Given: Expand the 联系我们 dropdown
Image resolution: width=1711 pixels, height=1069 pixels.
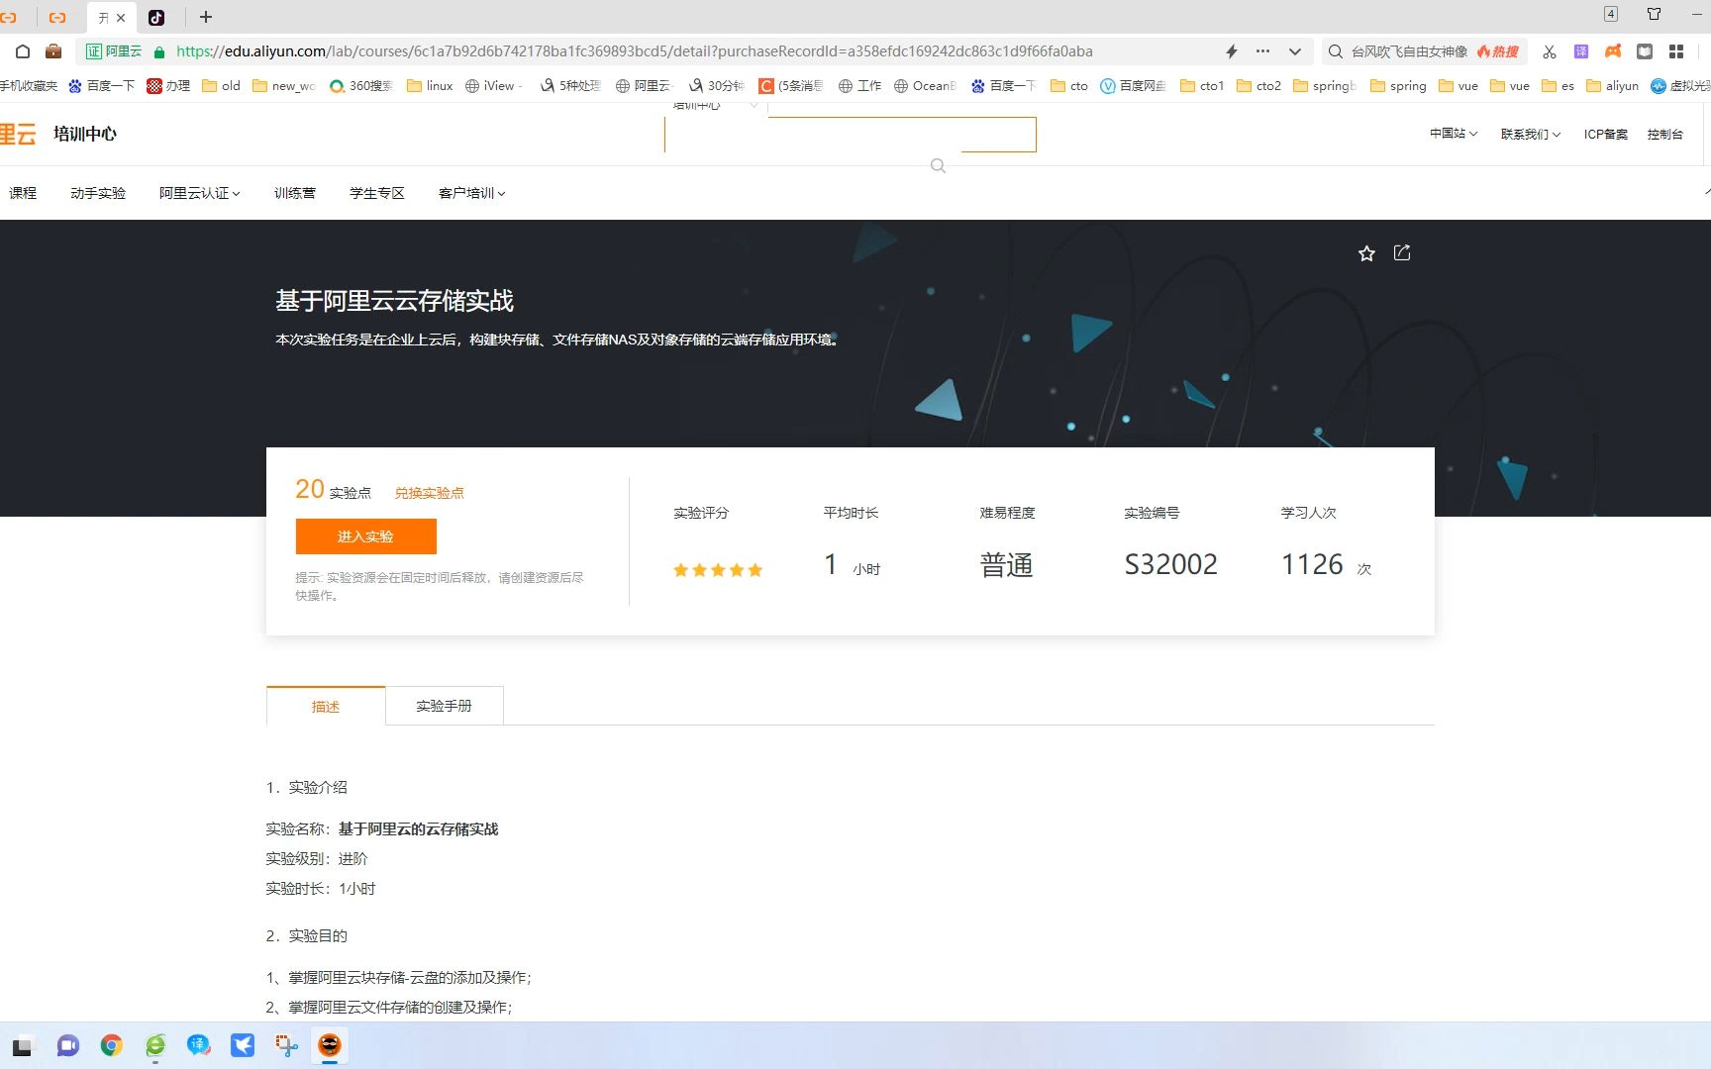Looking at the screenshot, I should point(1530,134).
